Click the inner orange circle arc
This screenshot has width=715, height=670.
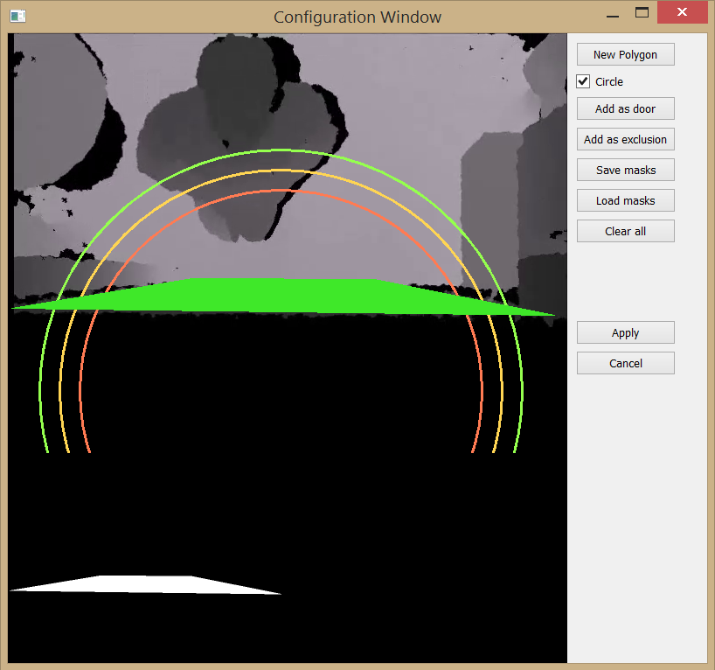(281, 191)
